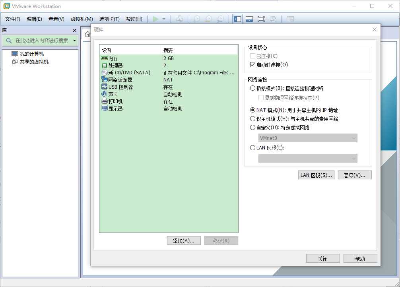This screenshot has height=287, width=400.
Task: Toggle the library sidebar view icon
Action: (237, 19)
